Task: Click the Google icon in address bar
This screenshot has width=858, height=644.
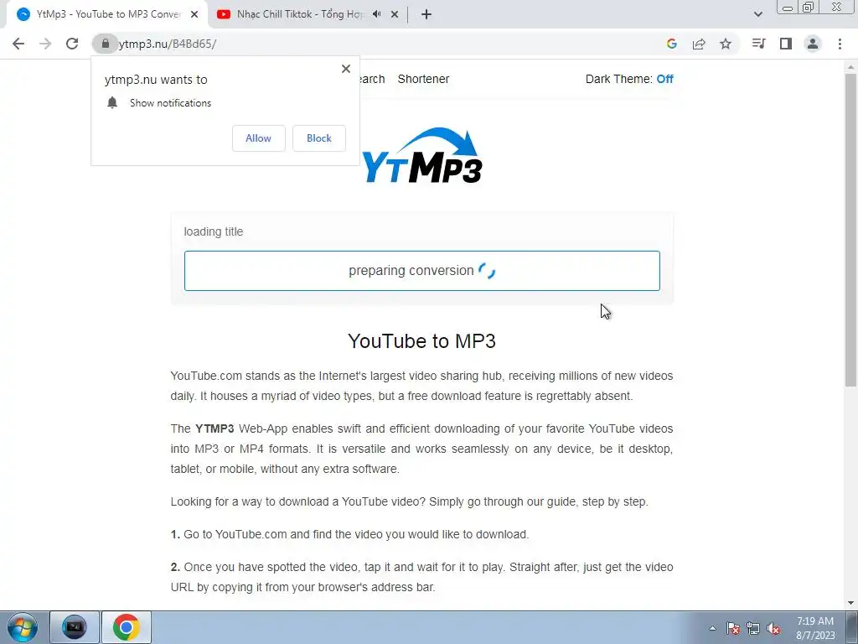Action: pos(672,44)
